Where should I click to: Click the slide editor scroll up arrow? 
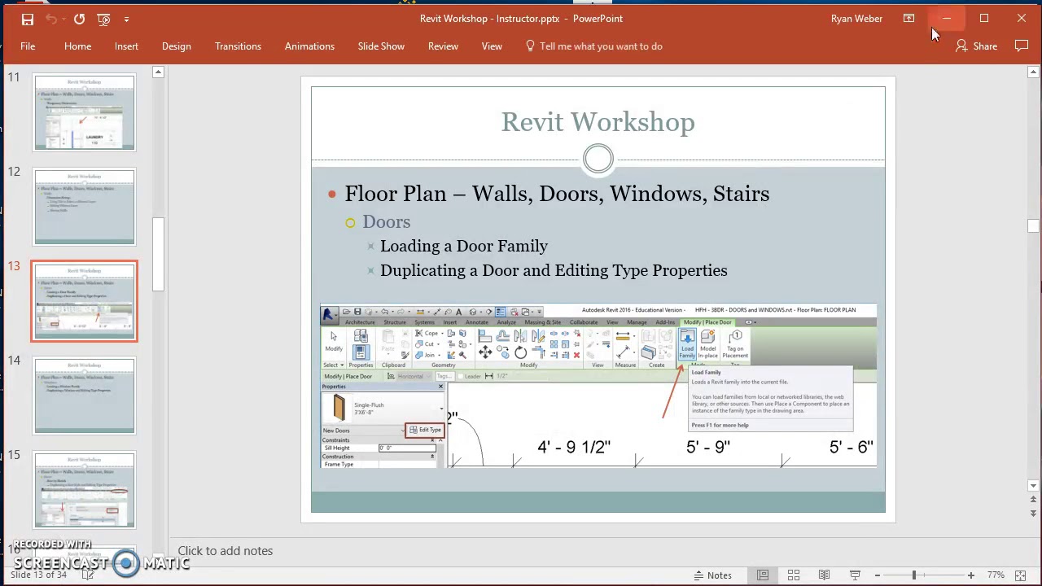point(1033,72)
